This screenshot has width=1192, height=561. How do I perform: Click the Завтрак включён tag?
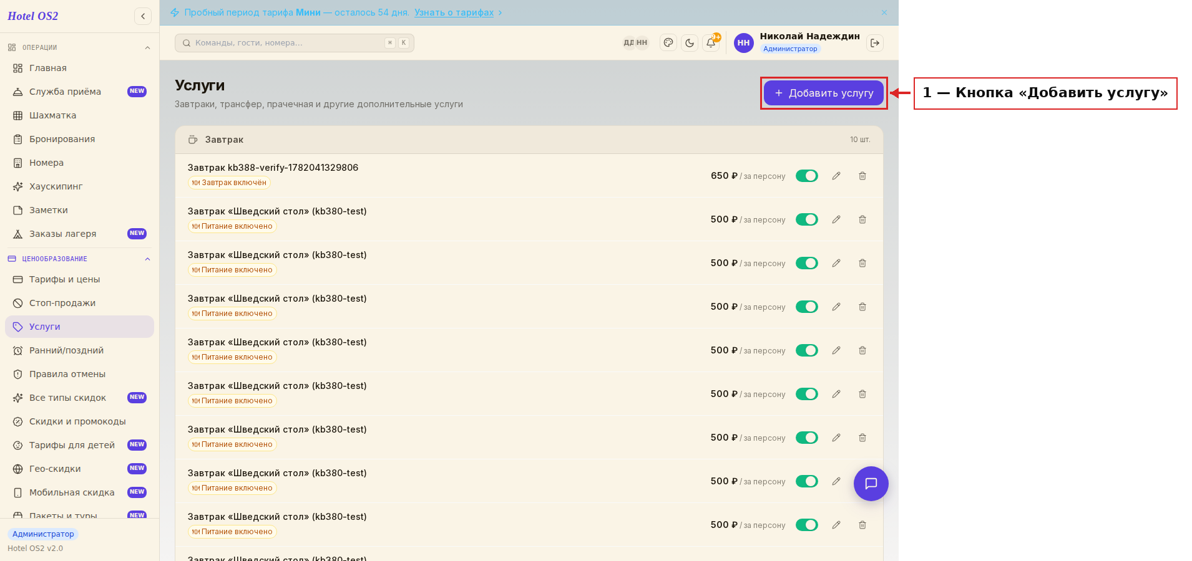[x=229, y=183]
